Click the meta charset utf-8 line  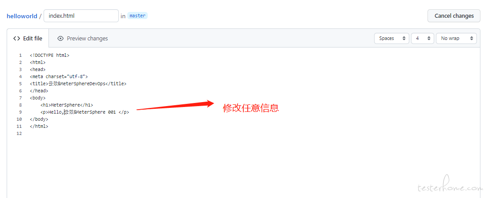pos(59,76)
